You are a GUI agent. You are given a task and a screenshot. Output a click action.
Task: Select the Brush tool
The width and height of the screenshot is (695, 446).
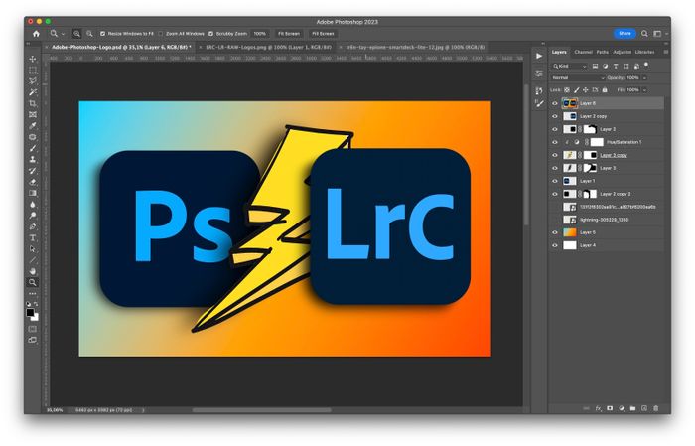pos(33,148)
